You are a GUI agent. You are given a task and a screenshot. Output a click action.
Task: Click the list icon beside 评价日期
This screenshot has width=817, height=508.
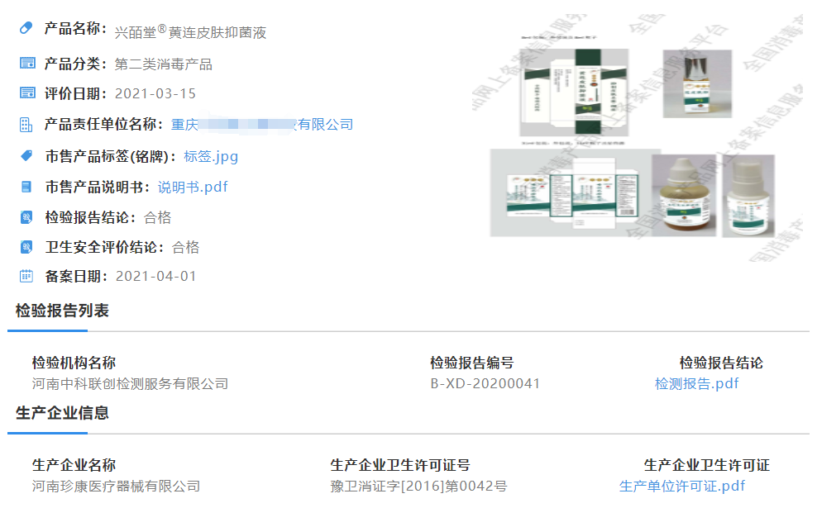[x=27, y=93]
